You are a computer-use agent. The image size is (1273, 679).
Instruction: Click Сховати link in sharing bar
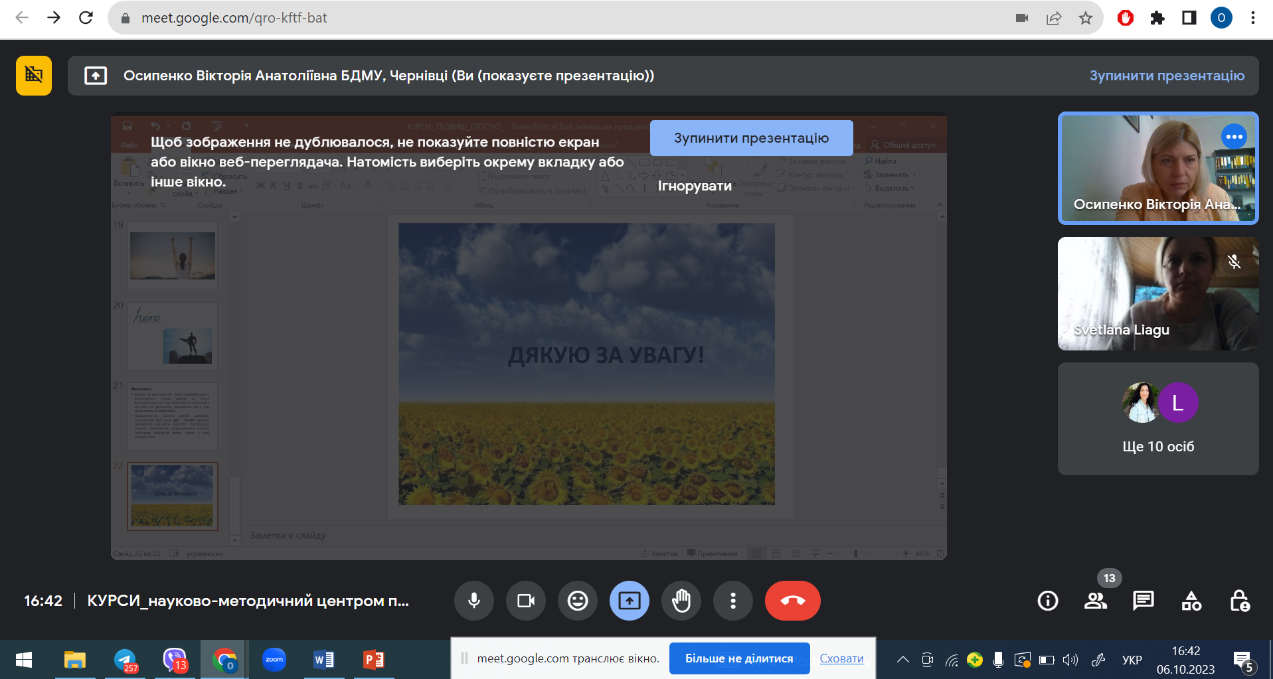pos(841,658)
